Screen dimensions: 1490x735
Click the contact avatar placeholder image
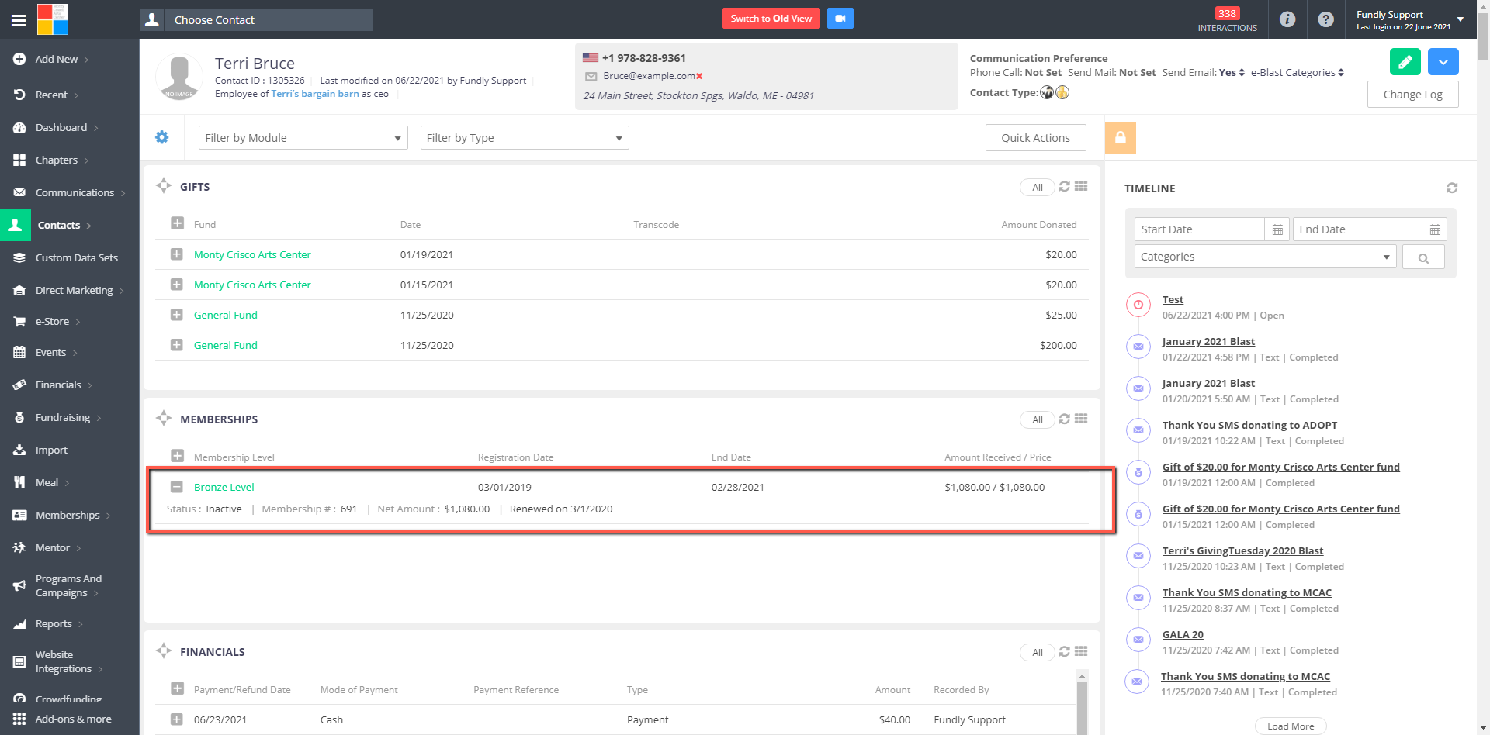coord(179,77)
